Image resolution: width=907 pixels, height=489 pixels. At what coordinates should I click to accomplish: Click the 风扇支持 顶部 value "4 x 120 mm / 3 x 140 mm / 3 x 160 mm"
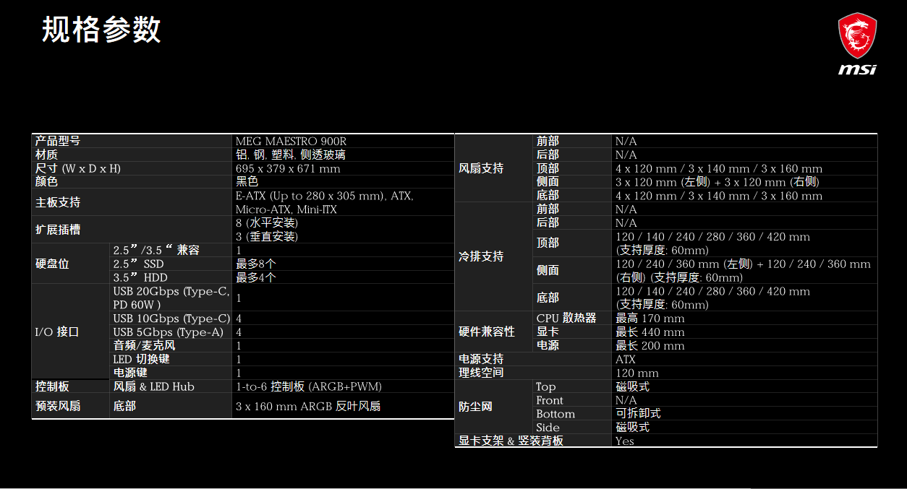pyautogui.click(x=719, y=168)
